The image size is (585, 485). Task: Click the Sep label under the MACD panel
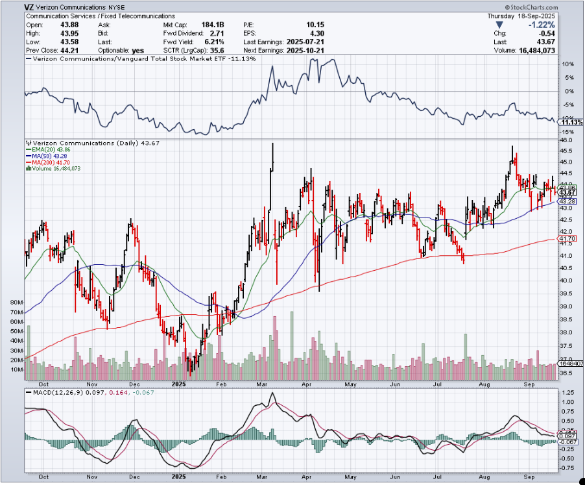(x=529, y=477)
